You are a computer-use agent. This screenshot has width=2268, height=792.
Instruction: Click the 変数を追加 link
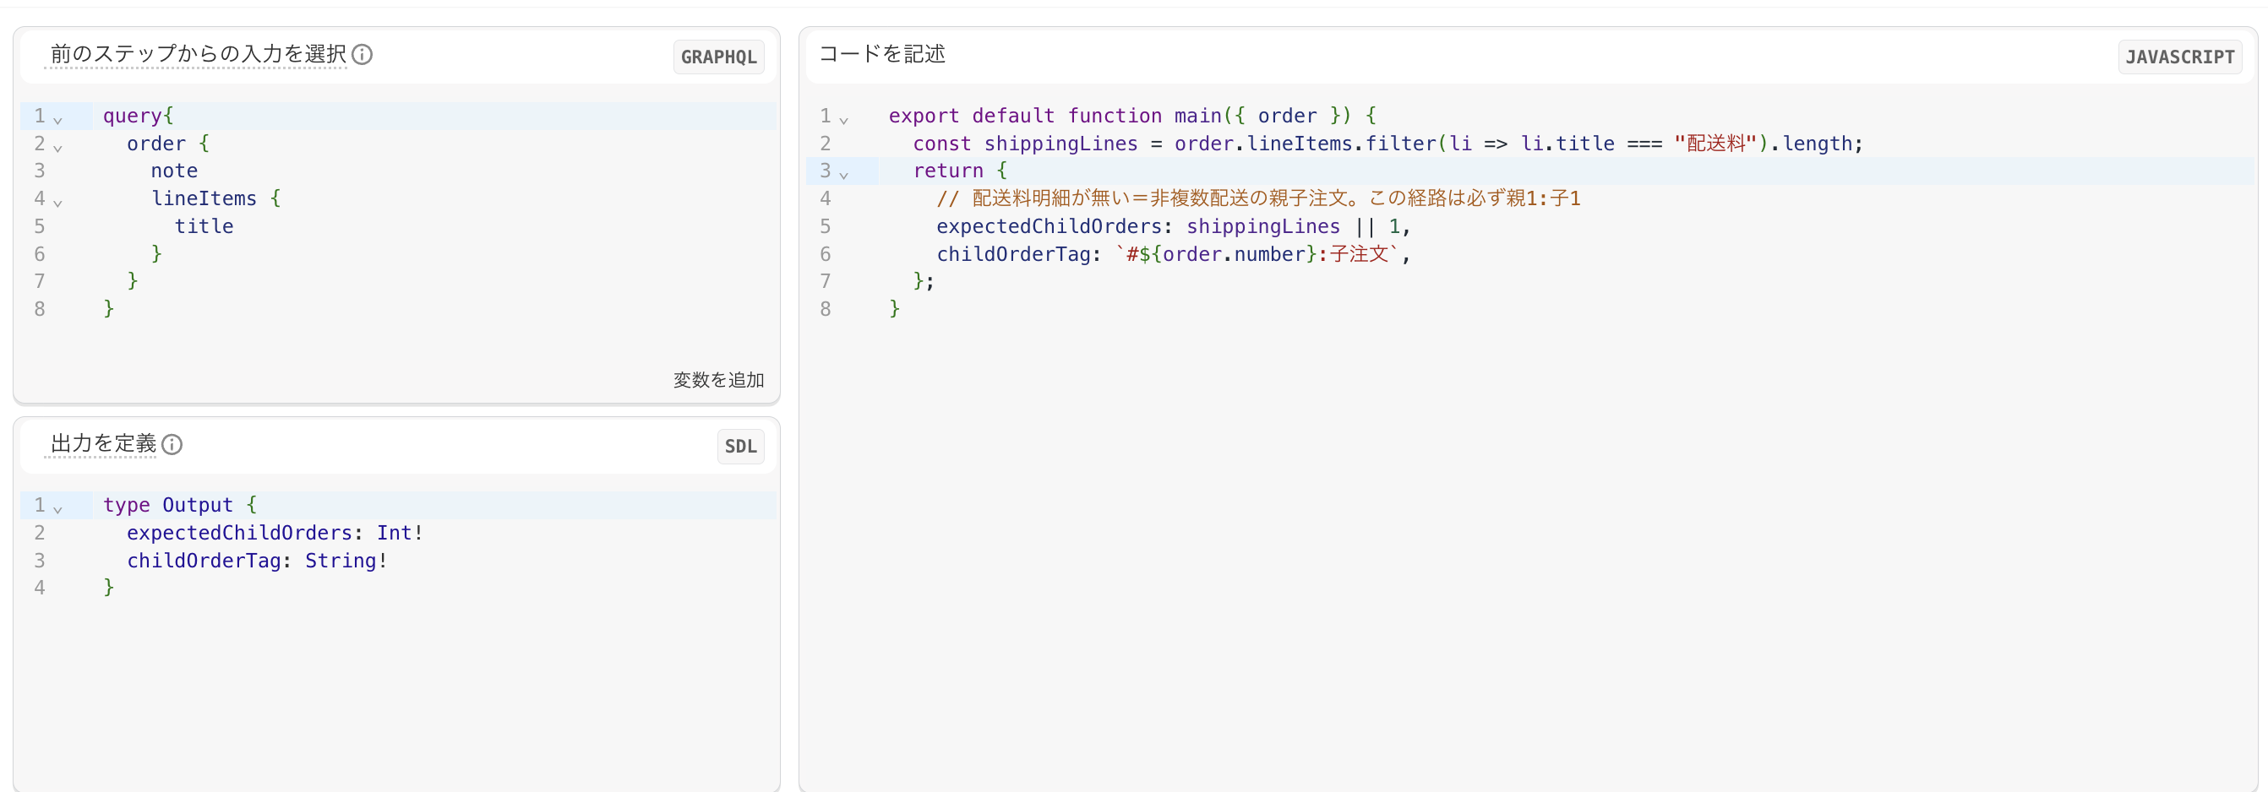pos(718,380)
